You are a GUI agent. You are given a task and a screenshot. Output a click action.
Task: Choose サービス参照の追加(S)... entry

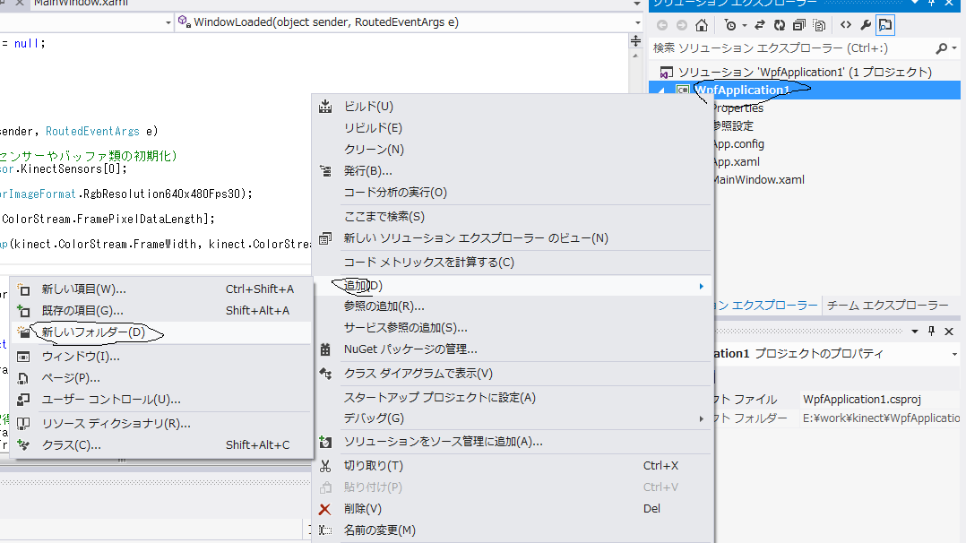pyautogui.click(x=513, y=328)
